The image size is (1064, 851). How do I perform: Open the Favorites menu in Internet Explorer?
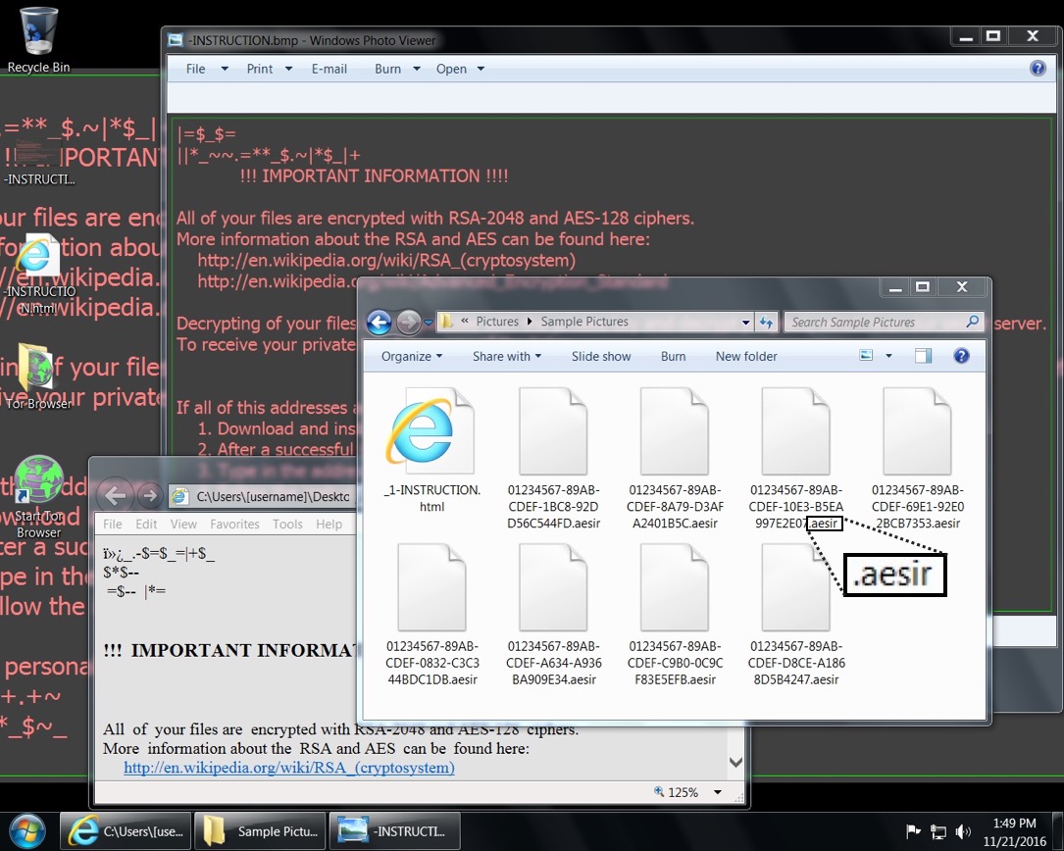coord(234,524)
